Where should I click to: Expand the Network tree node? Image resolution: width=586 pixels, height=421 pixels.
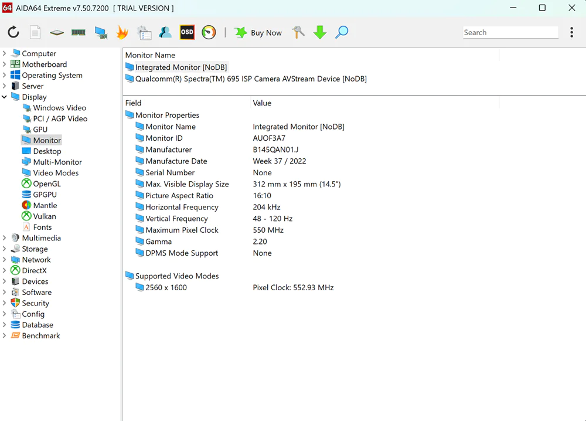[x=5, y=260]
